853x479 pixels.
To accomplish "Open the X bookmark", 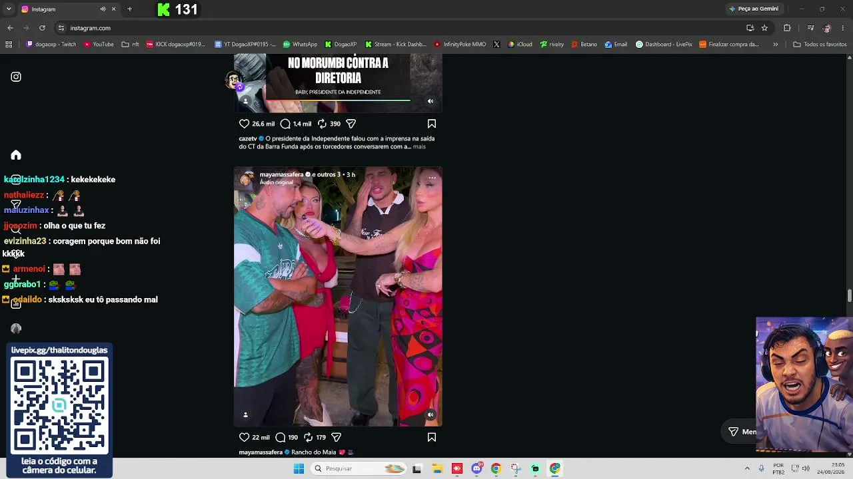I will [x=496, y=45].
